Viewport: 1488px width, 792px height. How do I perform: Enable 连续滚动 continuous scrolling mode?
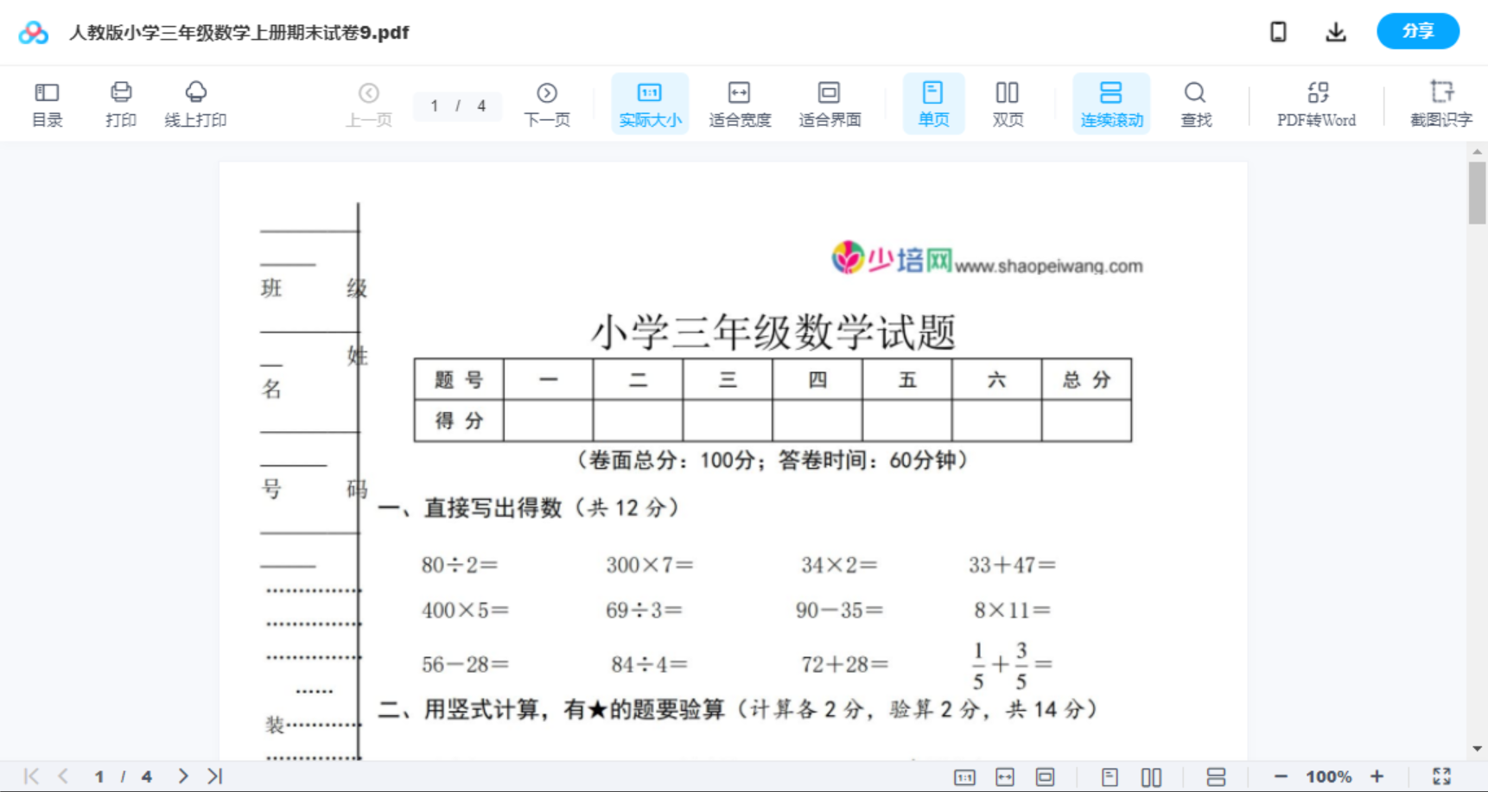coord(1111,103)
